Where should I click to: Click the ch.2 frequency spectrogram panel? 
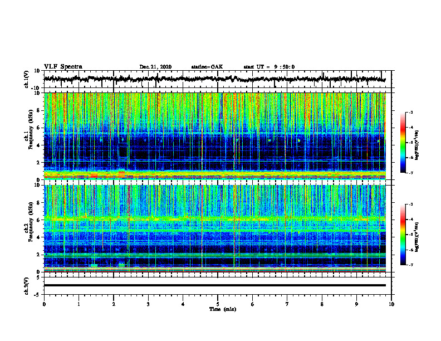click(x=215, y=228)
